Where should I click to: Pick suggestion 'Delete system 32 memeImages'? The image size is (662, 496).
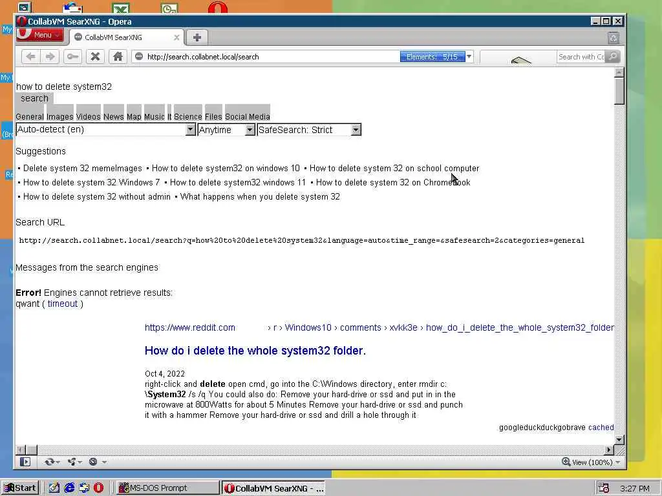tap(82, 169)
